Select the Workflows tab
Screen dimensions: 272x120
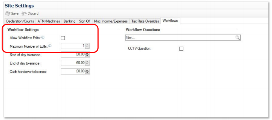click(170, 21)
